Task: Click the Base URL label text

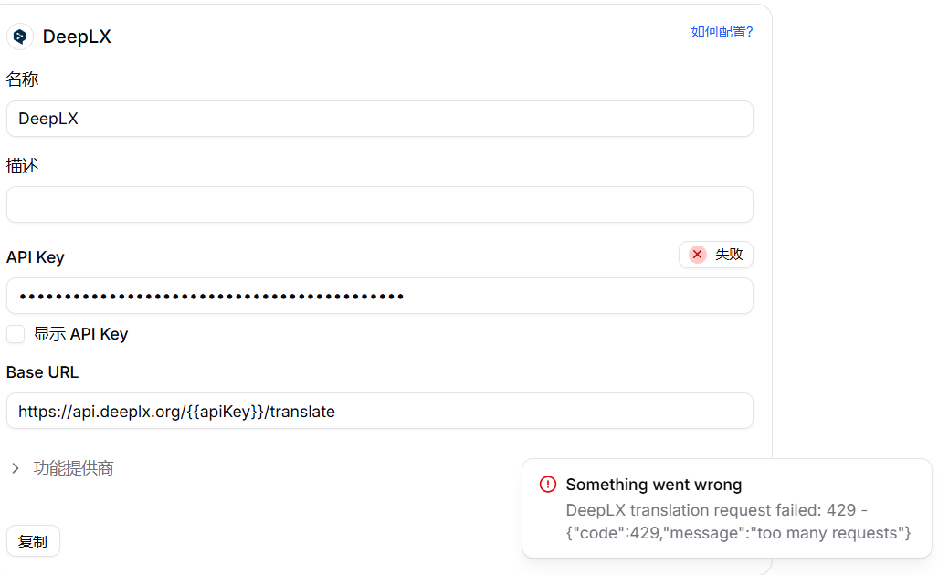Action: point(42,372)
